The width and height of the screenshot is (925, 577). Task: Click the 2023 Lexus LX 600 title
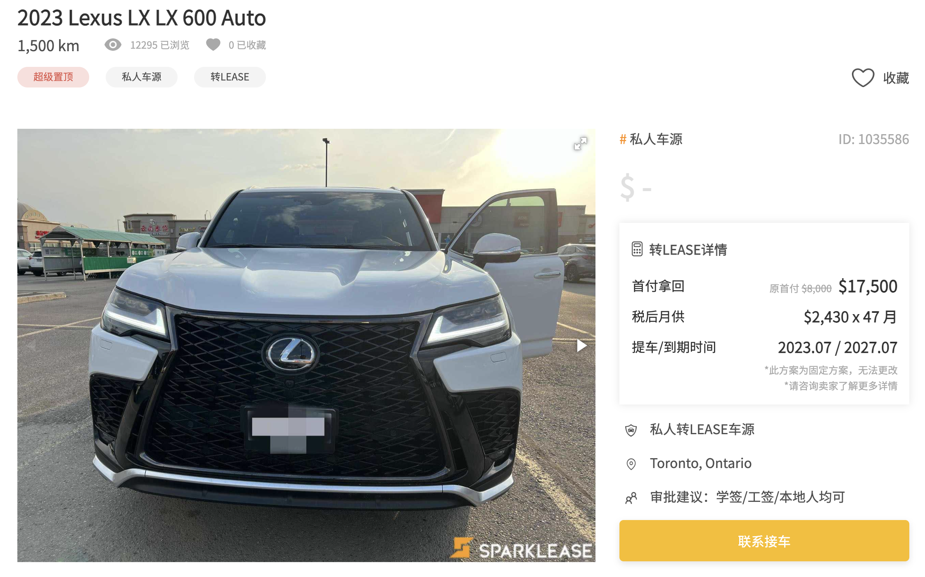pos(142,18)
